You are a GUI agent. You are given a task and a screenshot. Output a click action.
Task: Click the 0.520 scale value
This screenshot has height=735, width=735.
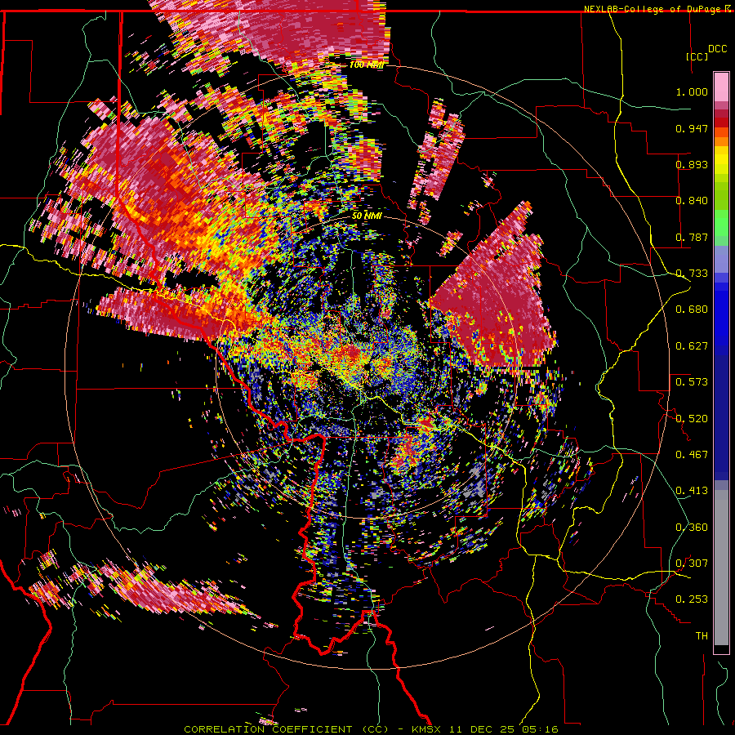coord(692,418)
